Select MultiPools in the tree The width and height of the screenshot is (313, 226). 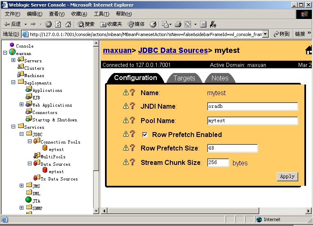pyautogui.click(x=53, y=157)
